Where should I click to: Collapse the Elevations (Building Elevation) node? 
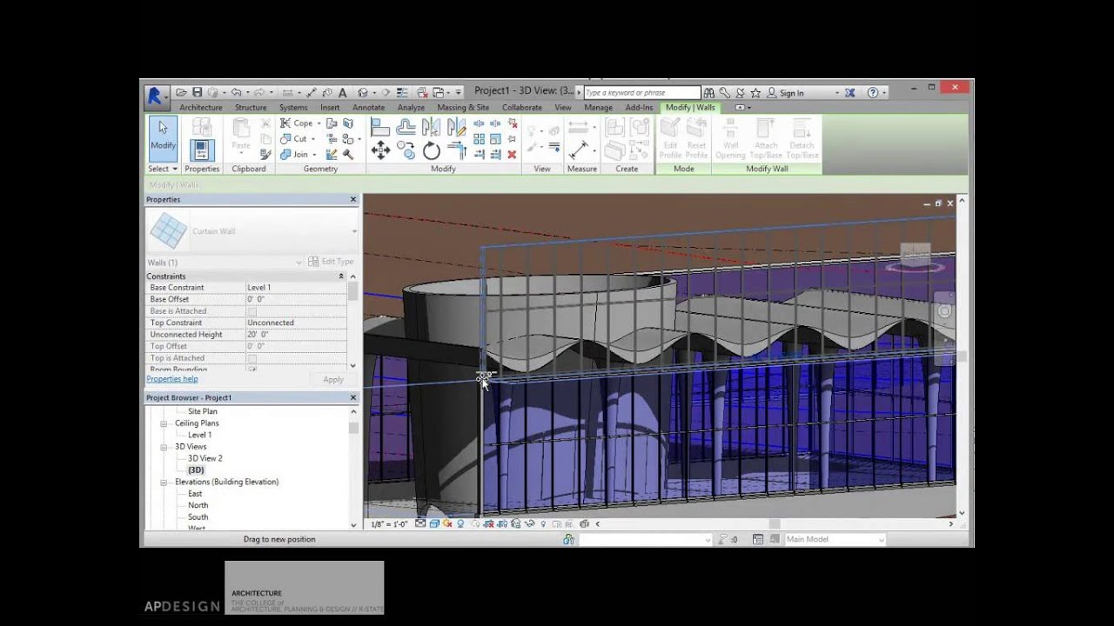click(164, 482)
